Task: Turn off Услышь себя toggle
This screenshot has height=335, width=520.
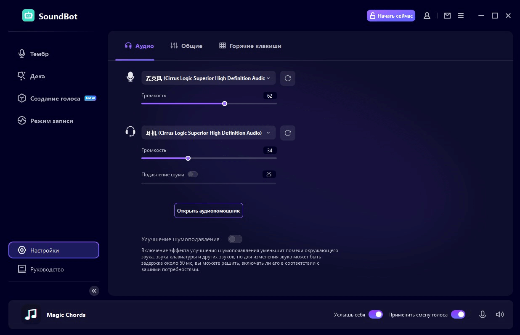Action: pyautogui.click(x=376, y=314)
